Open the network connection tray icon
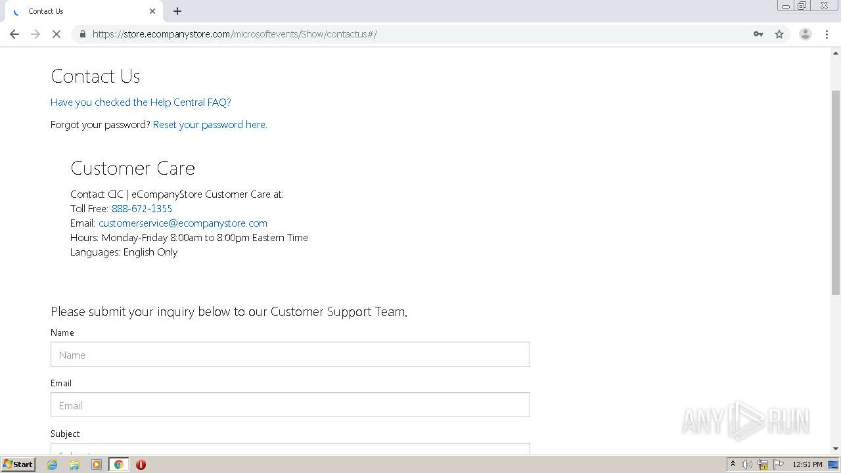 763,464
